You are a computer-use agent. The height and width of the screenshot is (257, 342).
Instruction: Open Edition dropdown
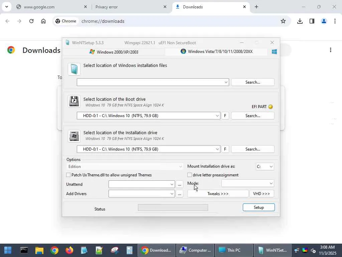pos(125,167)
